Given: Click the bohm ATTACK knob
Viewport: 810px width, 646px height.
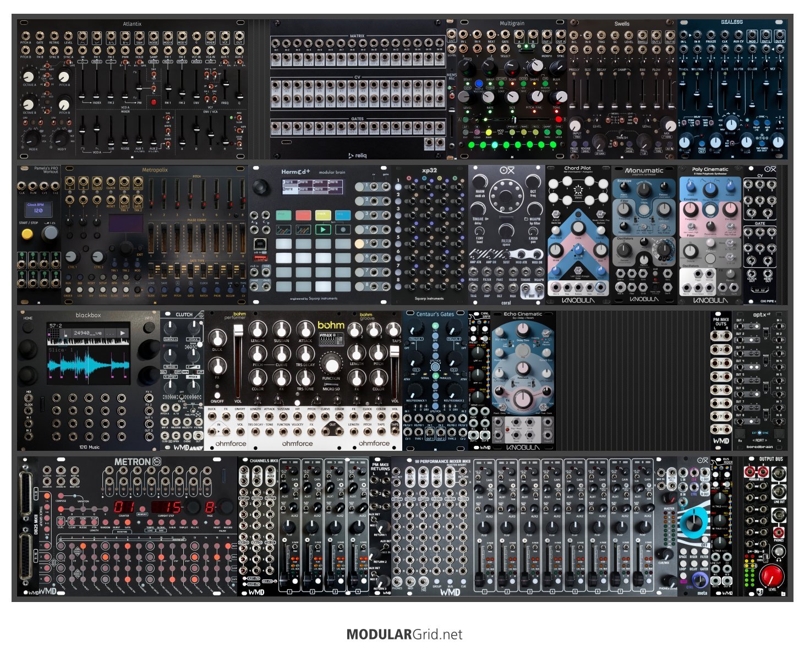Looking at the screenshot, I should [305, 330].
